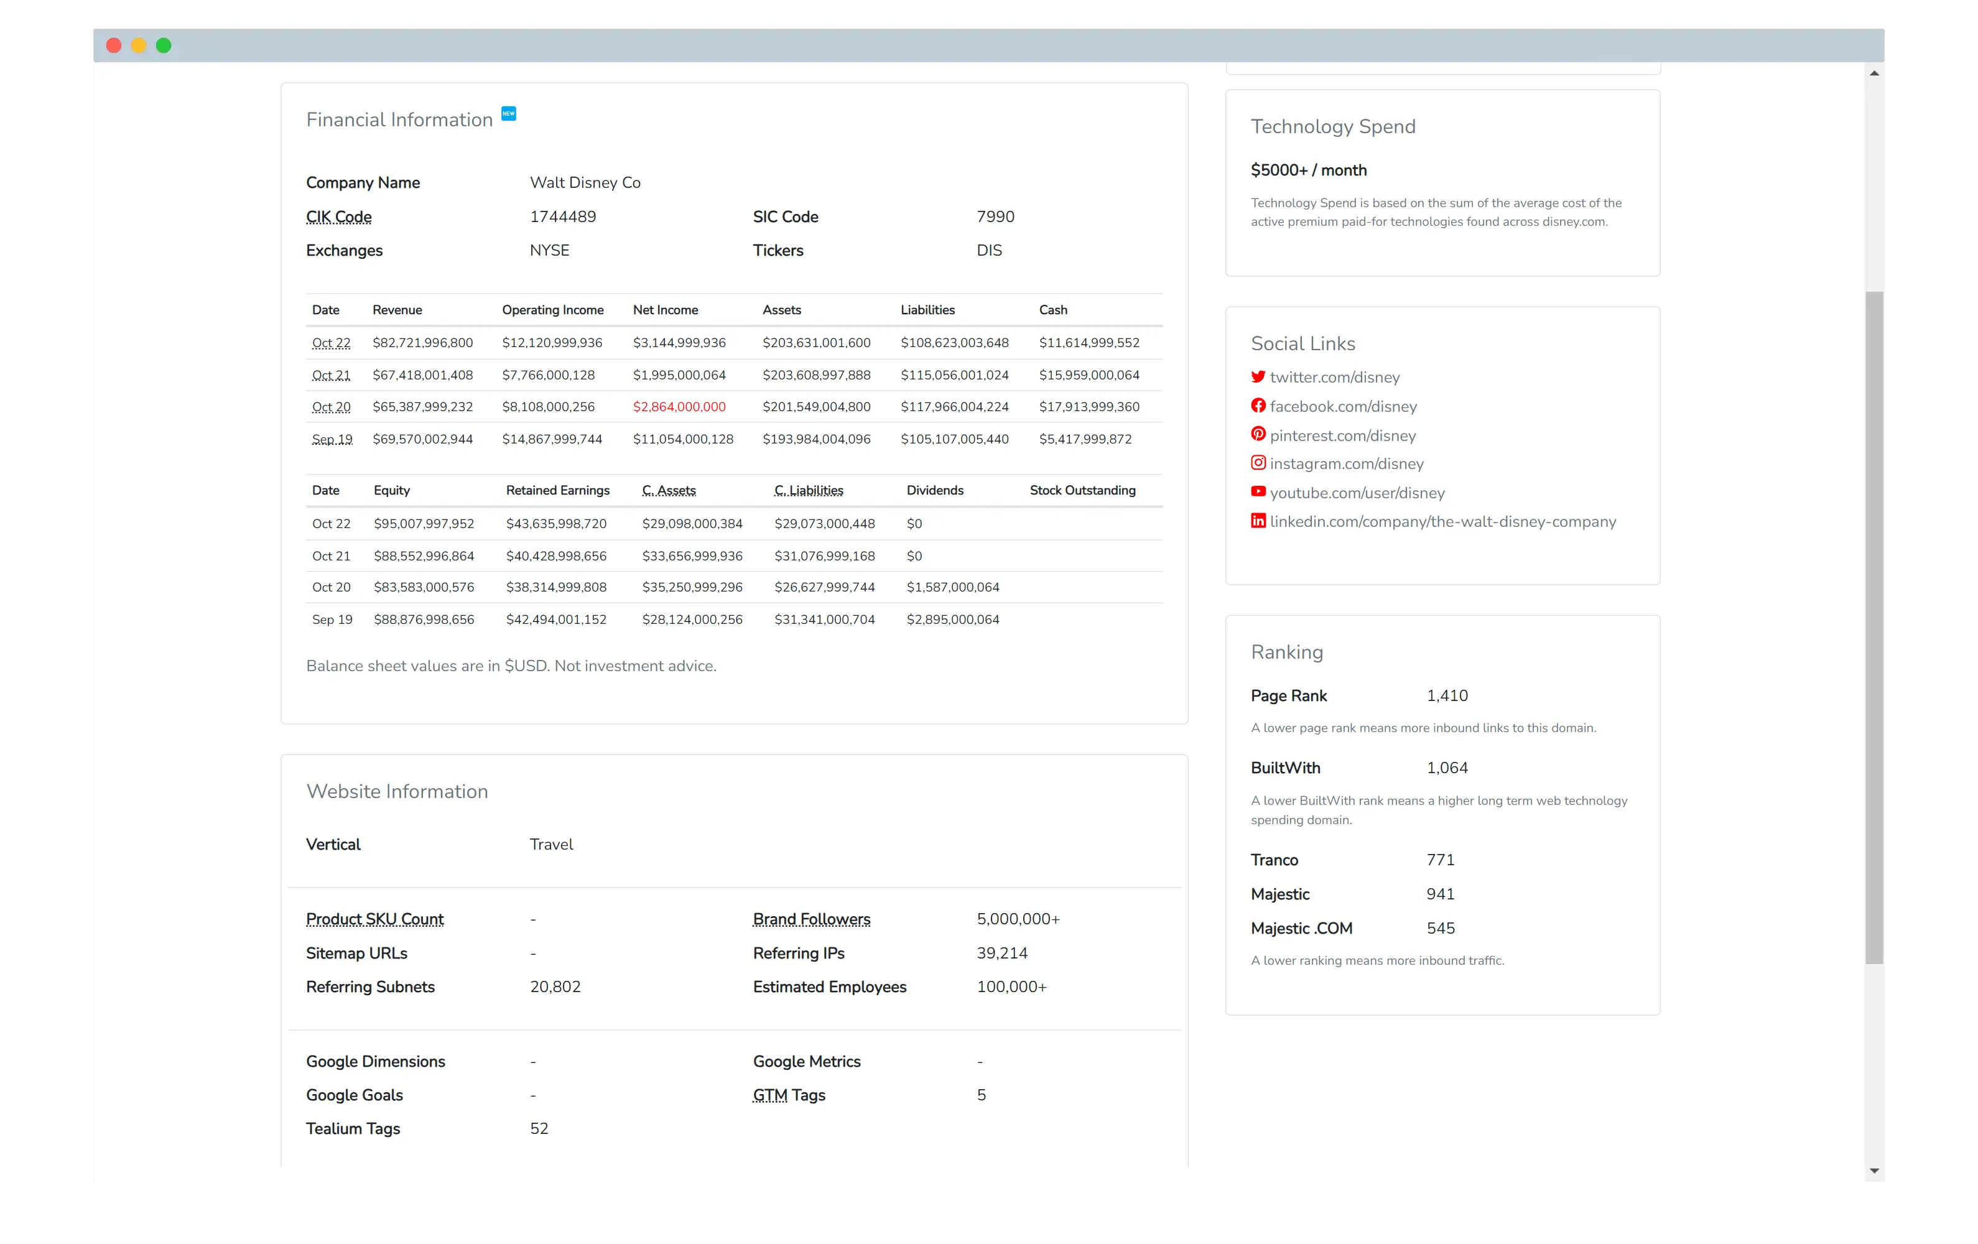The width and height of the screenshot is (1978, 1244).
Task: Click the CIK value 1744489
Action: 563,217
